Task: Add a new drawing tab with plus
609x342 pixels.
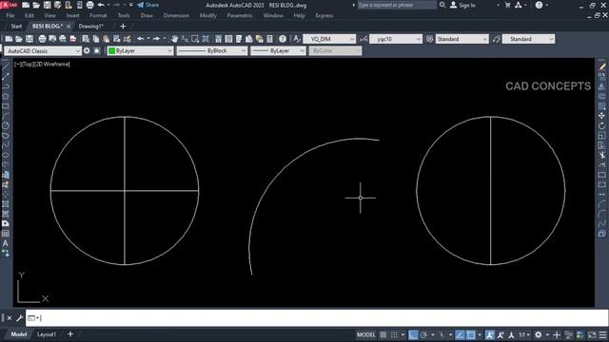Action: click(x=123, y=26)
